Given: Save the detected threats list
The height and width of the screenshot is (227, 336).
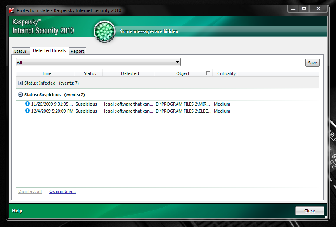Looking at the screenshot, I should tap(312, 63).
